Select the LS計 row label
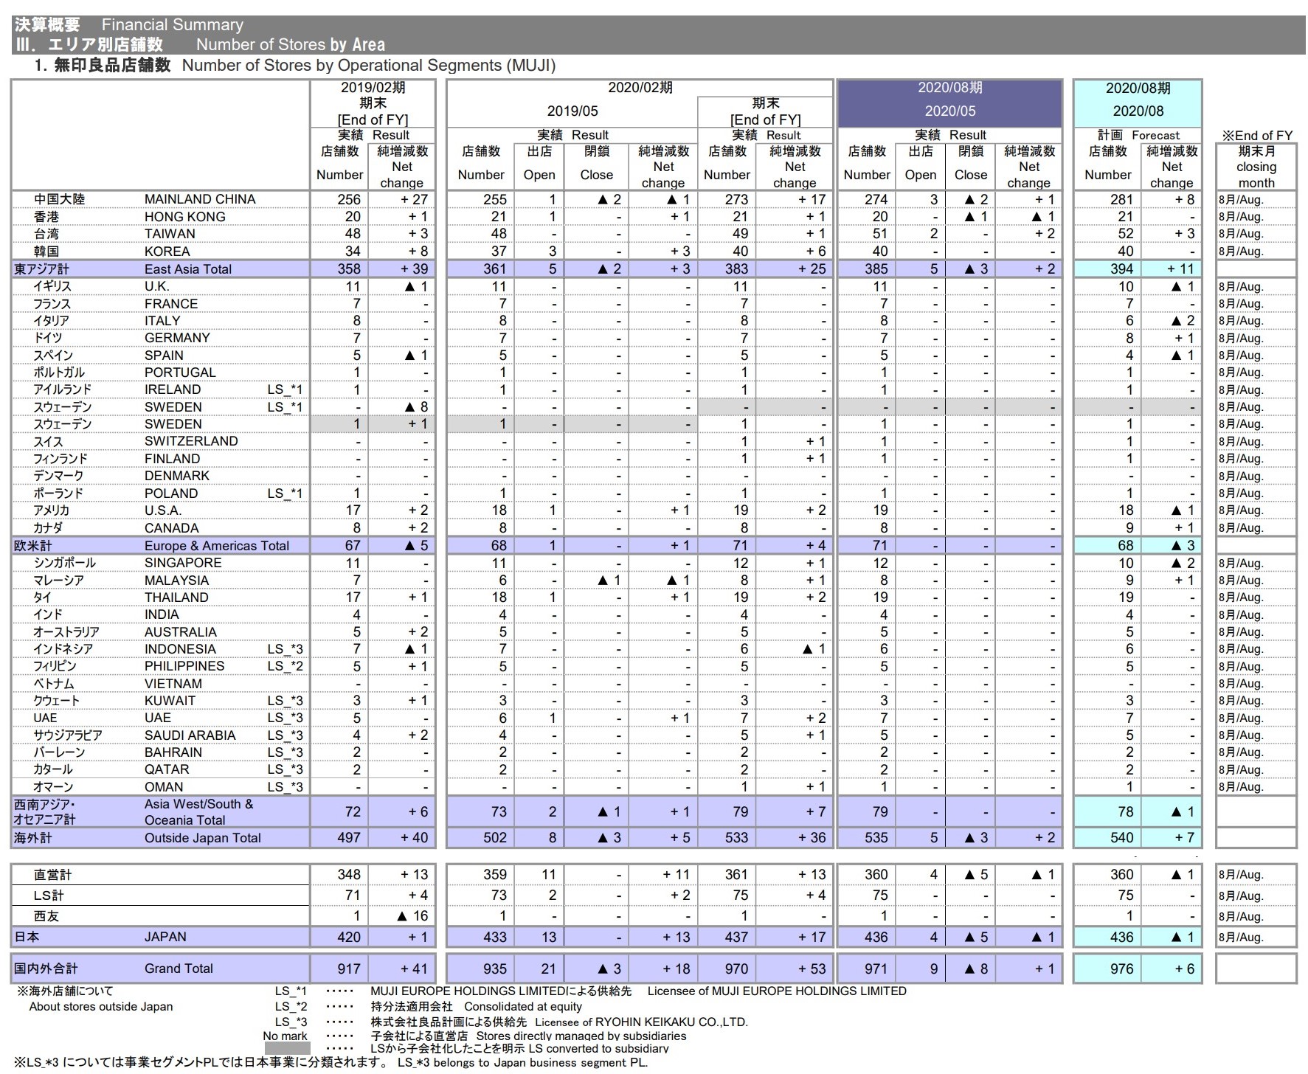Image resolution: width=1308 pixels, height=1074 pixels. click(x=49, y=895)
